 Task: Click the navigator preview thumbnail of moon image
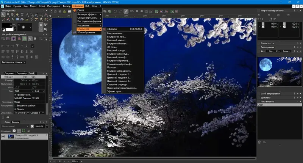280,72
